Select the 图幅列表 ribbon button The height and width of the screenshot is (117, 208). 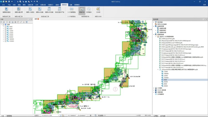[x=82, y=10]
